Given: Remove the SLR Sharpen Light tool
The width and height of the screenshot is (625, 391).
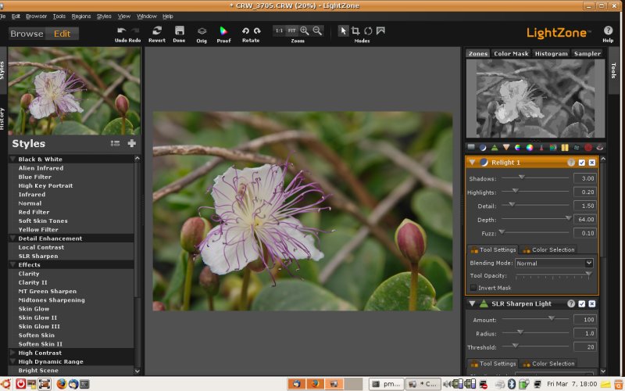Looking at the screenshot, I should [592, 303].
